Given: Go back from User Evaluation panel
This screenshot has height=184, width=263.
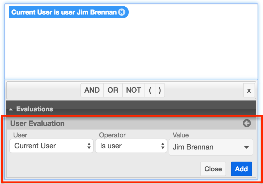Looking at the screenshot, I should click(x=247, y=123).
